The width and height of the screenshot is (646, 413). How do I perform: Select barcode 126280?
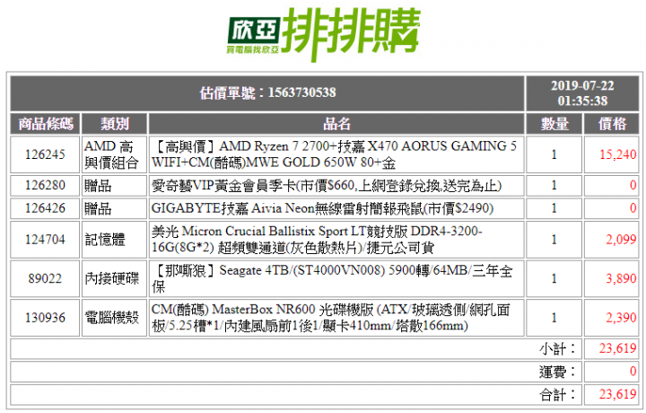pos(46,186)
